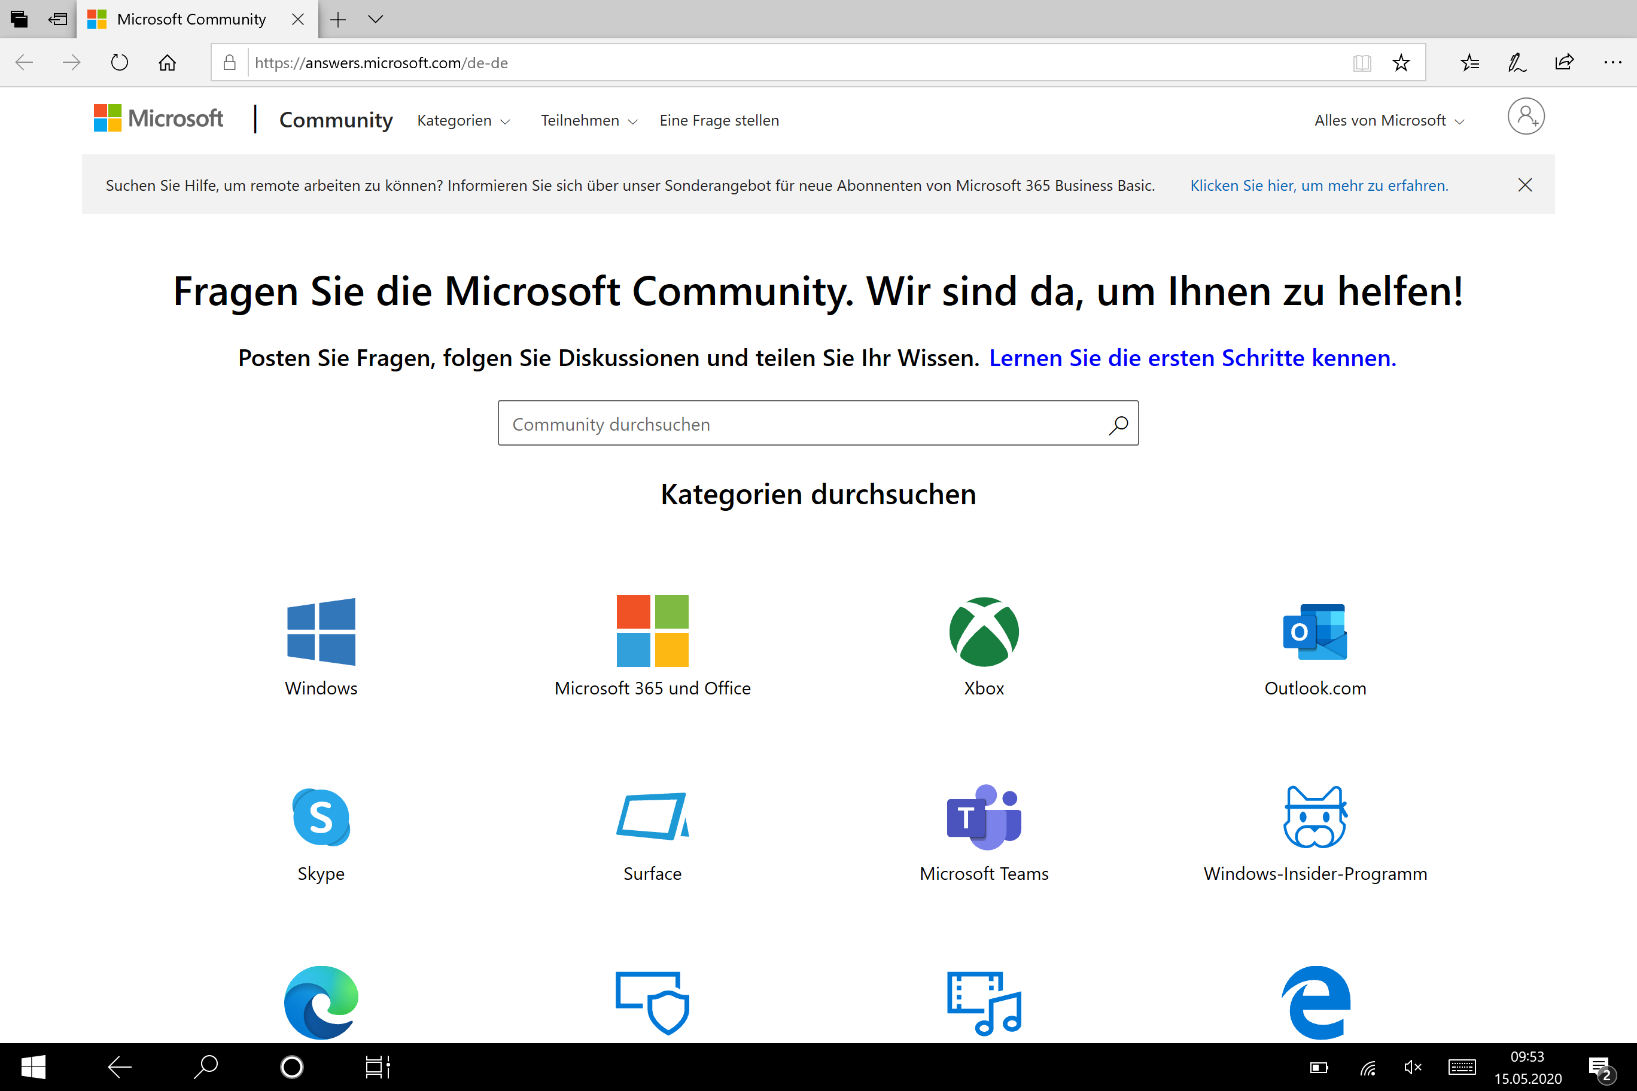Click the Microsoft Teams label text
The width and height of the screenshot is (1637, 1091).
point(984,874)
